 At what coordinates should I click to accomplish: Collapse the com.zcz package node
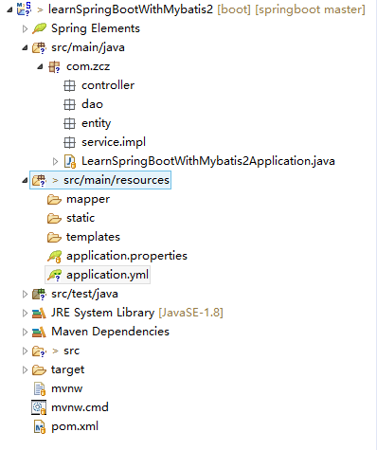[x=40, y=67]
